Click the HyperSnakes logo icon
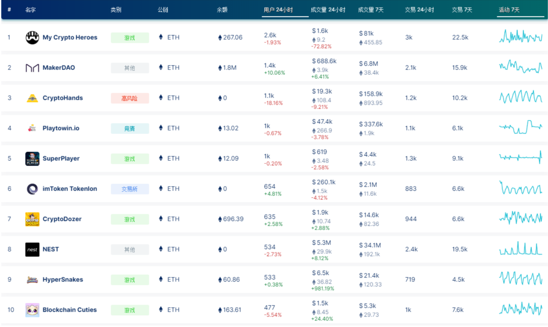548x327 pixels. point(32,280)
